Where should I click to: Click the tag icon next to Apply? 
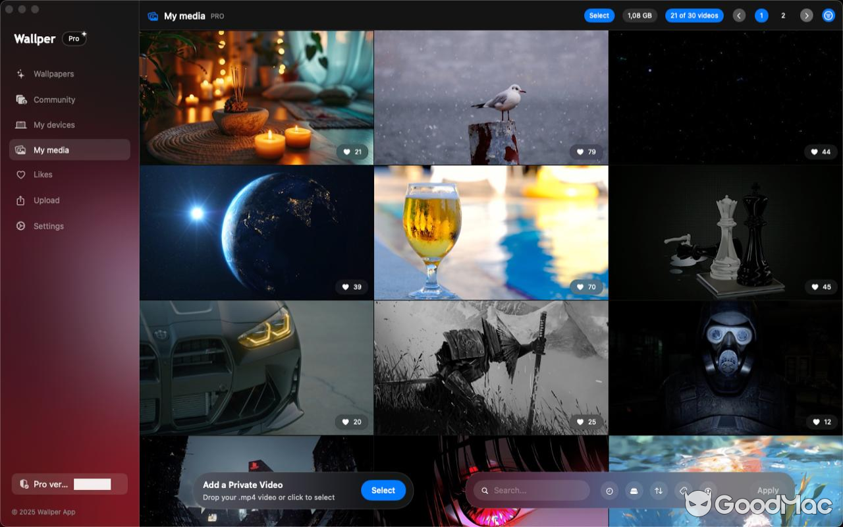[x=684, y=490]
